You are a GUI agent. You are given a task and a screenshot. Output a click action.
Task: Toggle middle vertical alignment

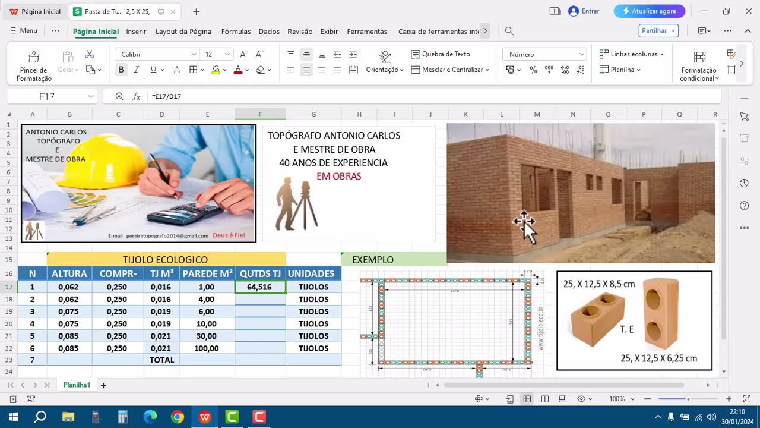tap(306, 54)
